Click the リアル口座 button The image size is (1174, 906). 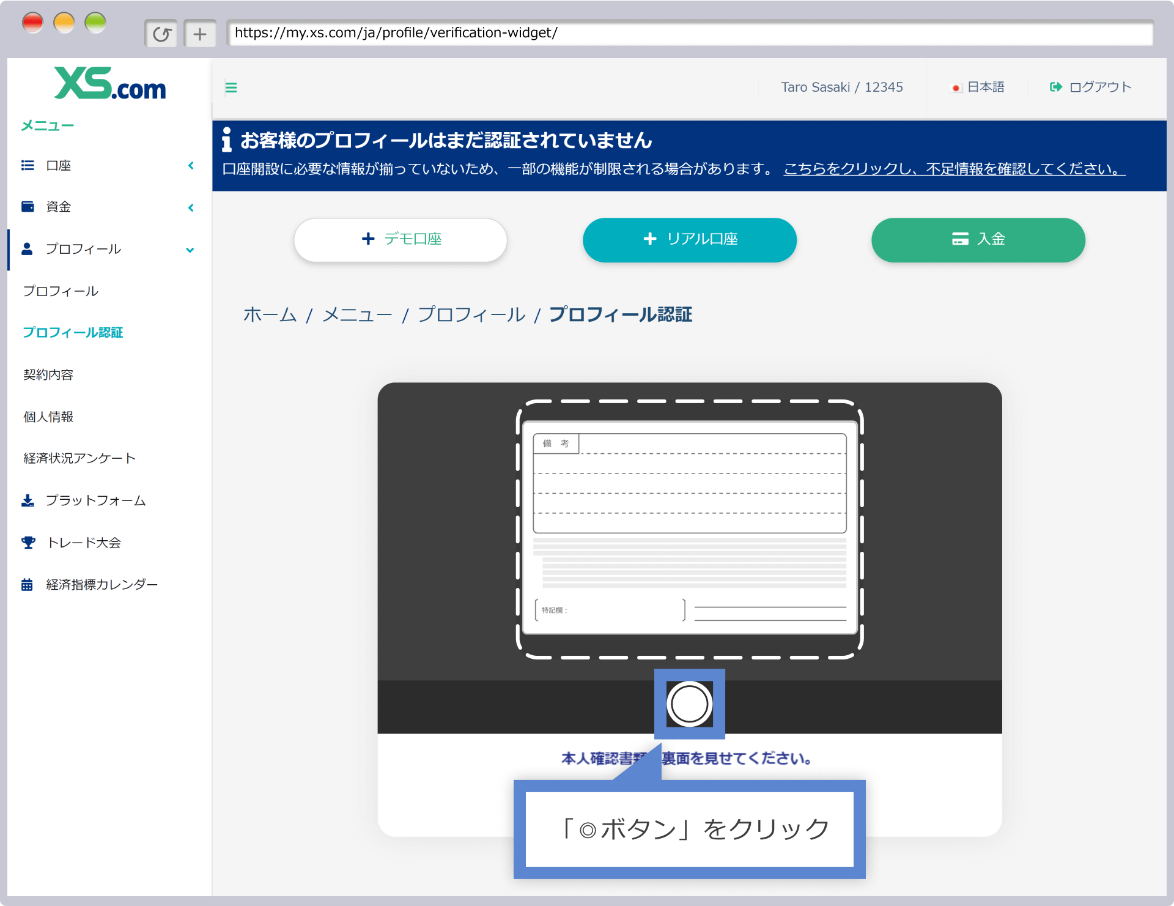(690, 240)
